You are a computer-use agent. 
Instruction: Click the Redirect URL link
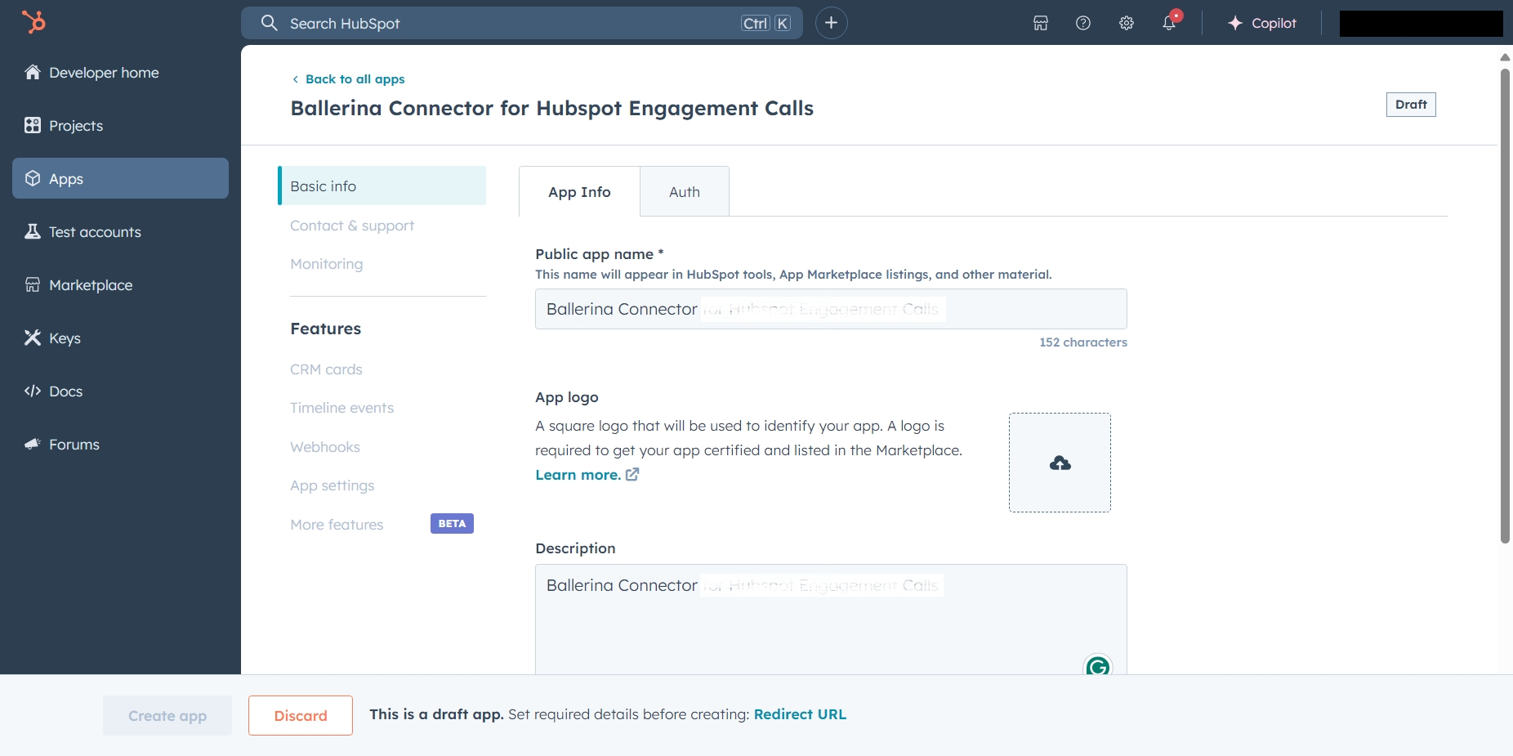[x=800, y=714]
